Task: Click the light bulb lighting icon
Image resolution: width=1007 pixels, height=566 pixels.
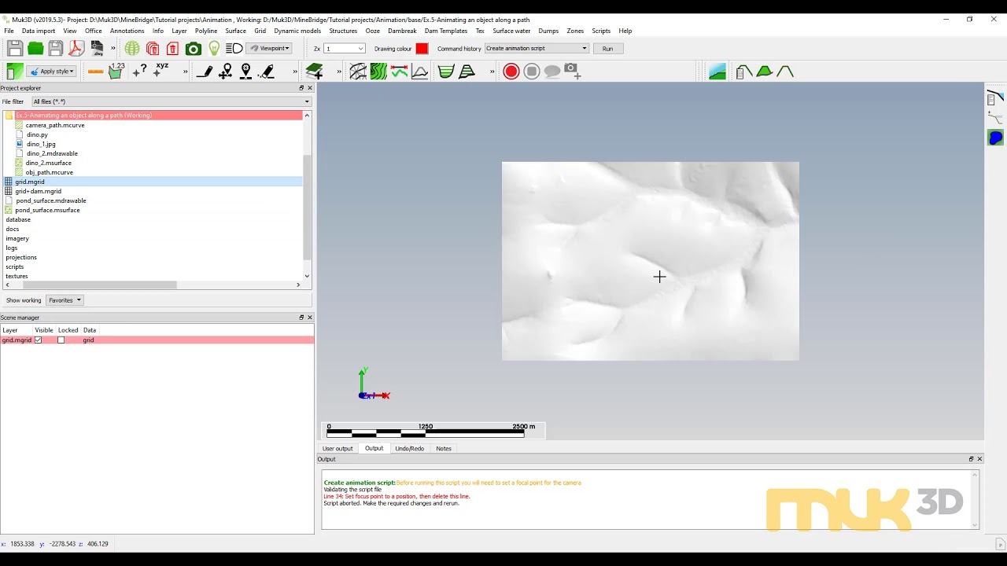Action: [x=214, y=49]
